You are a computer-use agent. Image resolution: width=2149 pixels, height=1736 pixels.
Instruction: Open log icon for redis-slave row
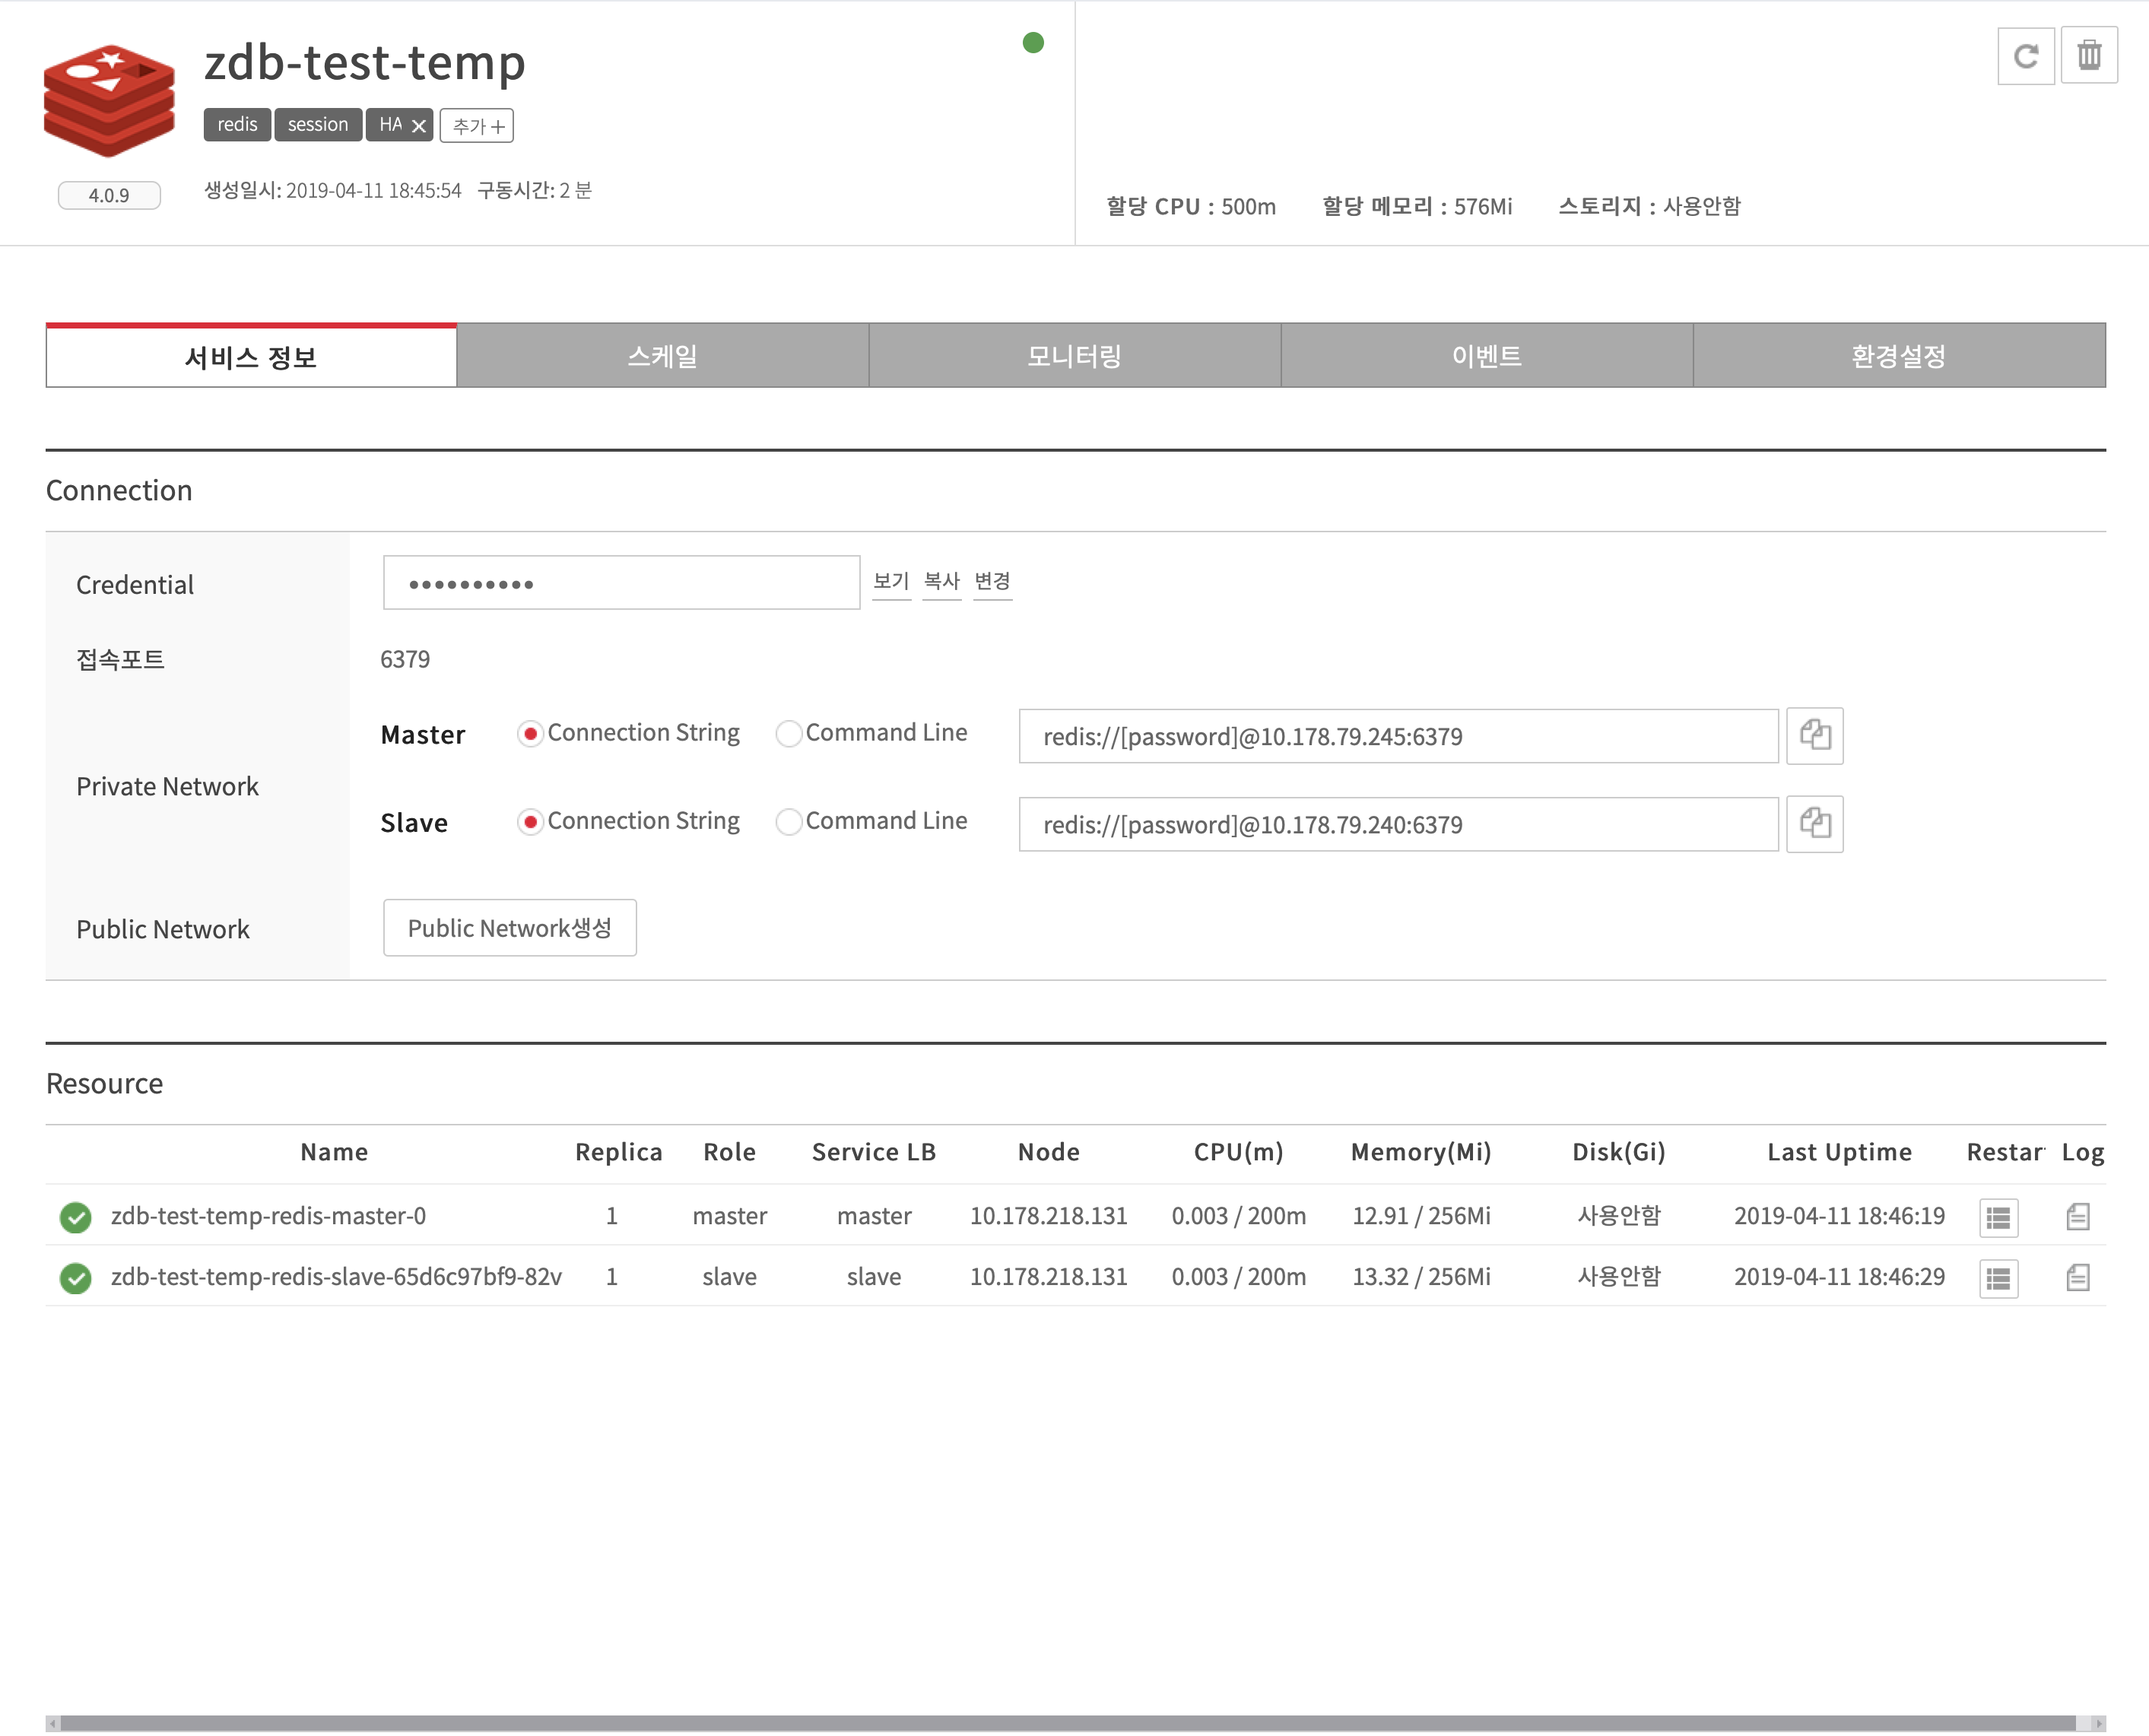tap(2078, 1278)
